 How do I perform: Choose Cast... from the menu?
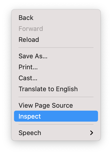pyautogui.click(x=56, y=78)
